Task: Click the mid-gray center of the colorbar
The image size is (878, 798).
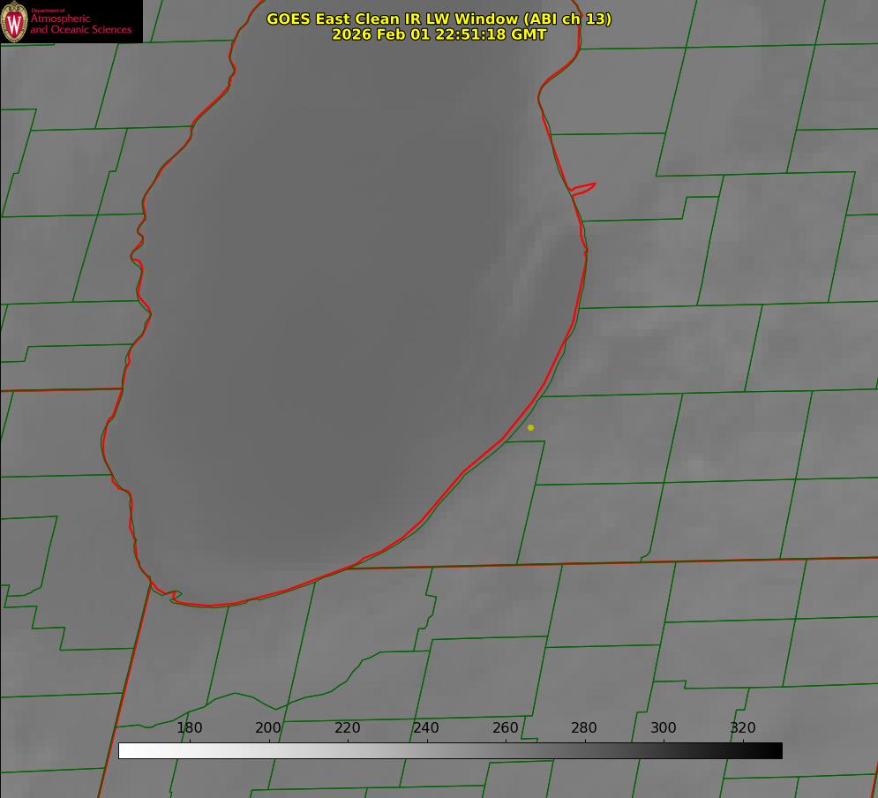Action: pos(450,750)
